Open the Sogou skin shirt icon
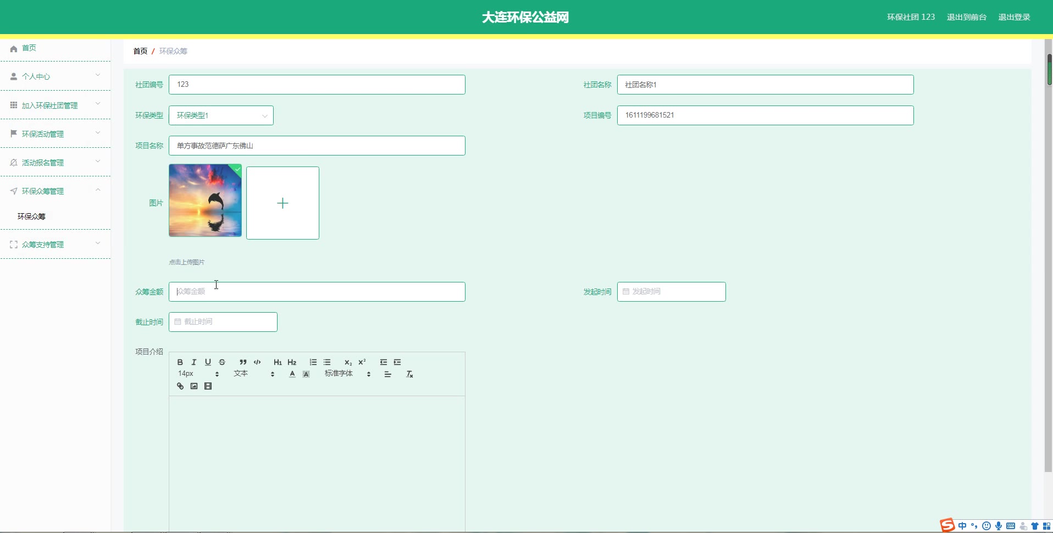 [x=1035, y=526]
